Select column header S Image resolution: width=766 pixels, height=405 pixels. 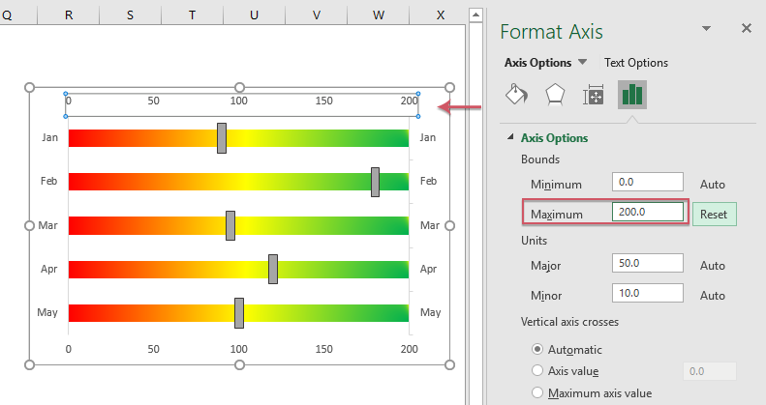[130, 15]
